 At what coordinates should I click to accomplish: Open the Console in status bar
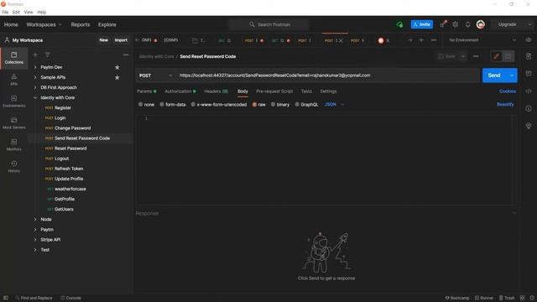(x=70, y=298)
